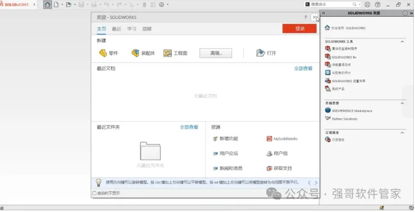
Task: Open 我的产品 my products item
Action: tap(335, 89)
